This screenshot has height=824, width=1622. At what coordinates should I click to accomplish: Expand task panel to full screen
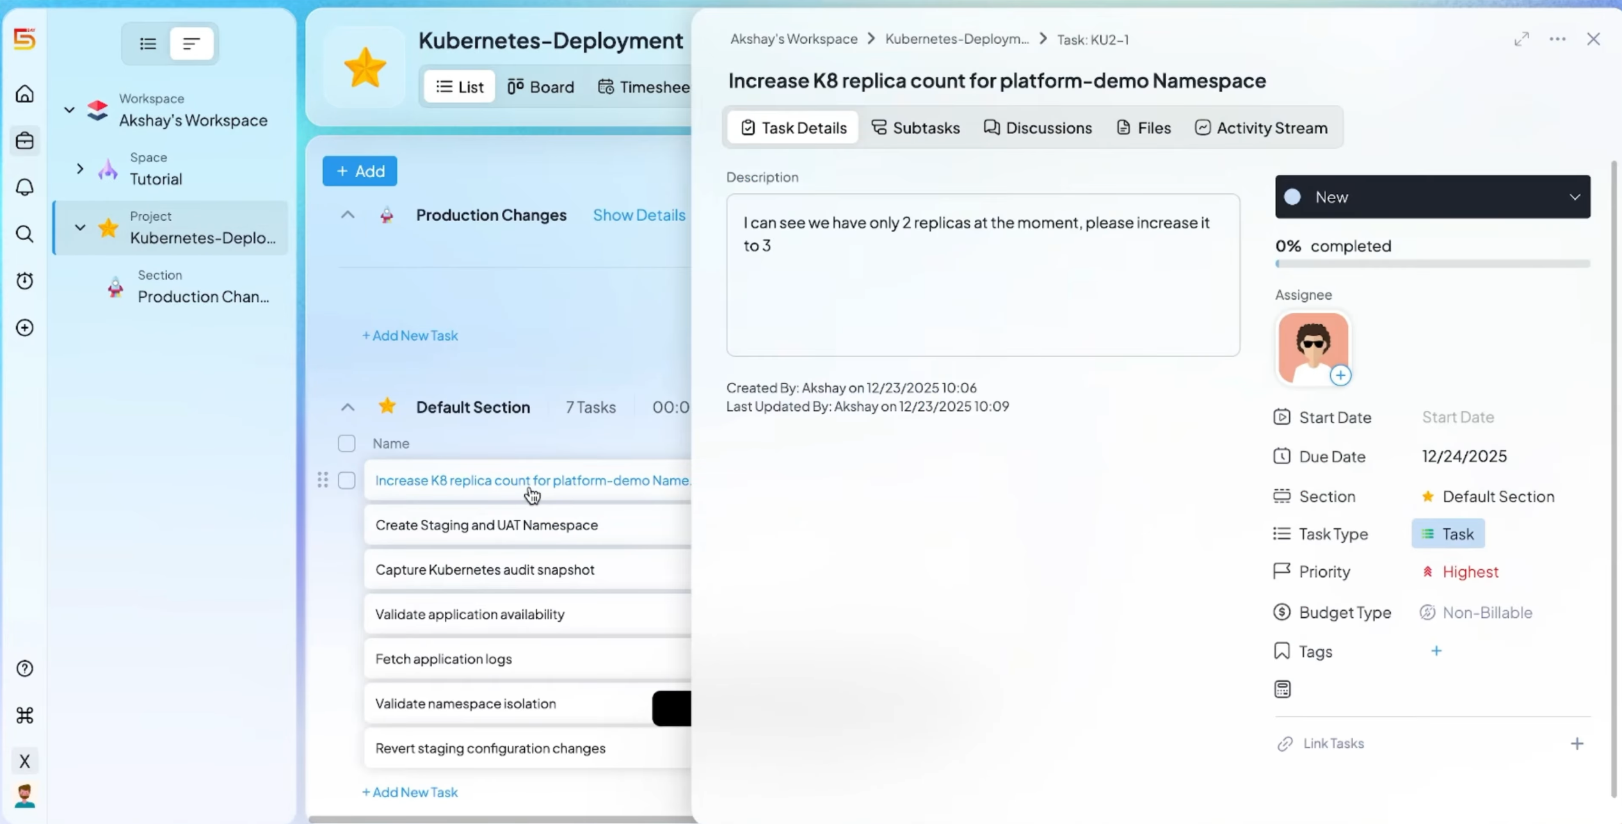tap(1522, 39)
